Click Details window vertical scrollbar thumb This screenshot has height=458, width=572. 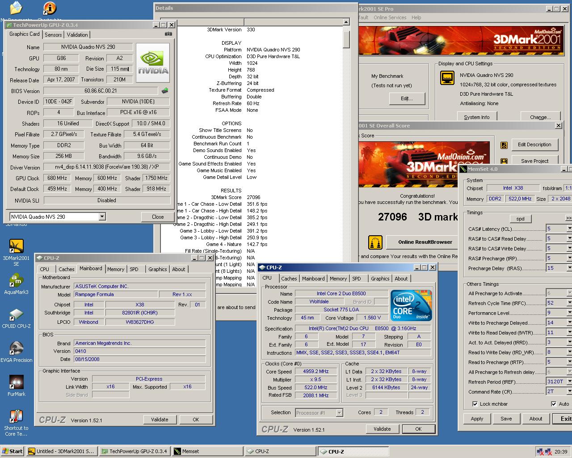click(x=346, y=39)
